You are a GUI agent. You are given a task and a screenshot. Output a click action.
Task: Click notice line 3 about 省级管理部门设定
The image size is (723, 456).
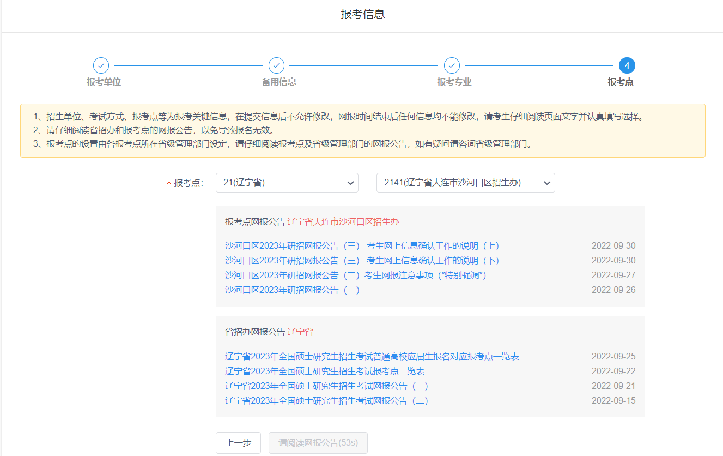(x=282, y=145)
